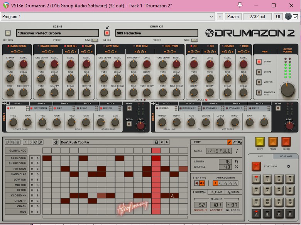The image size is (301, 225).
Task: Enable Strips view button
Action: 259,72
